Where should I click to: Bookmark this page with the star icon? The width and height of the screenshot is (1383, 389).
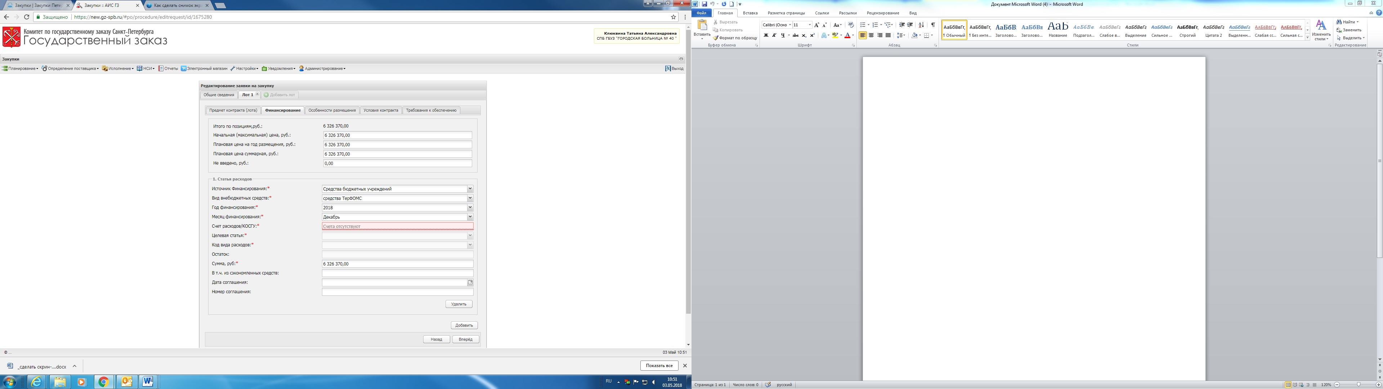673,17
